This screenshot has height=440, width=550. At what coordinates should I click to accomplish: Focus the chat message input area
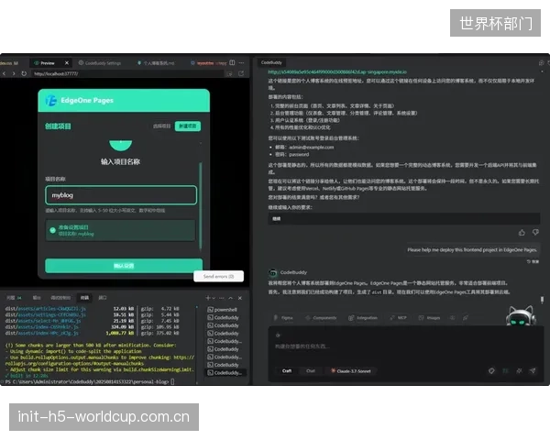point(406,346)
